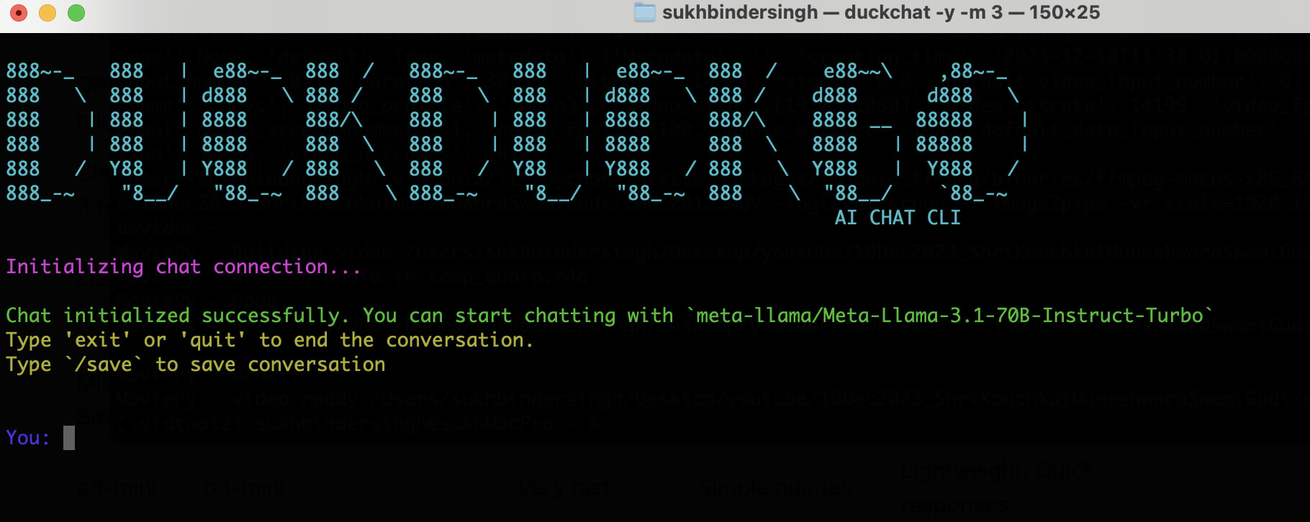Click the 'AI CHAT CLI' subtitle text

click(x=898, y=218)
